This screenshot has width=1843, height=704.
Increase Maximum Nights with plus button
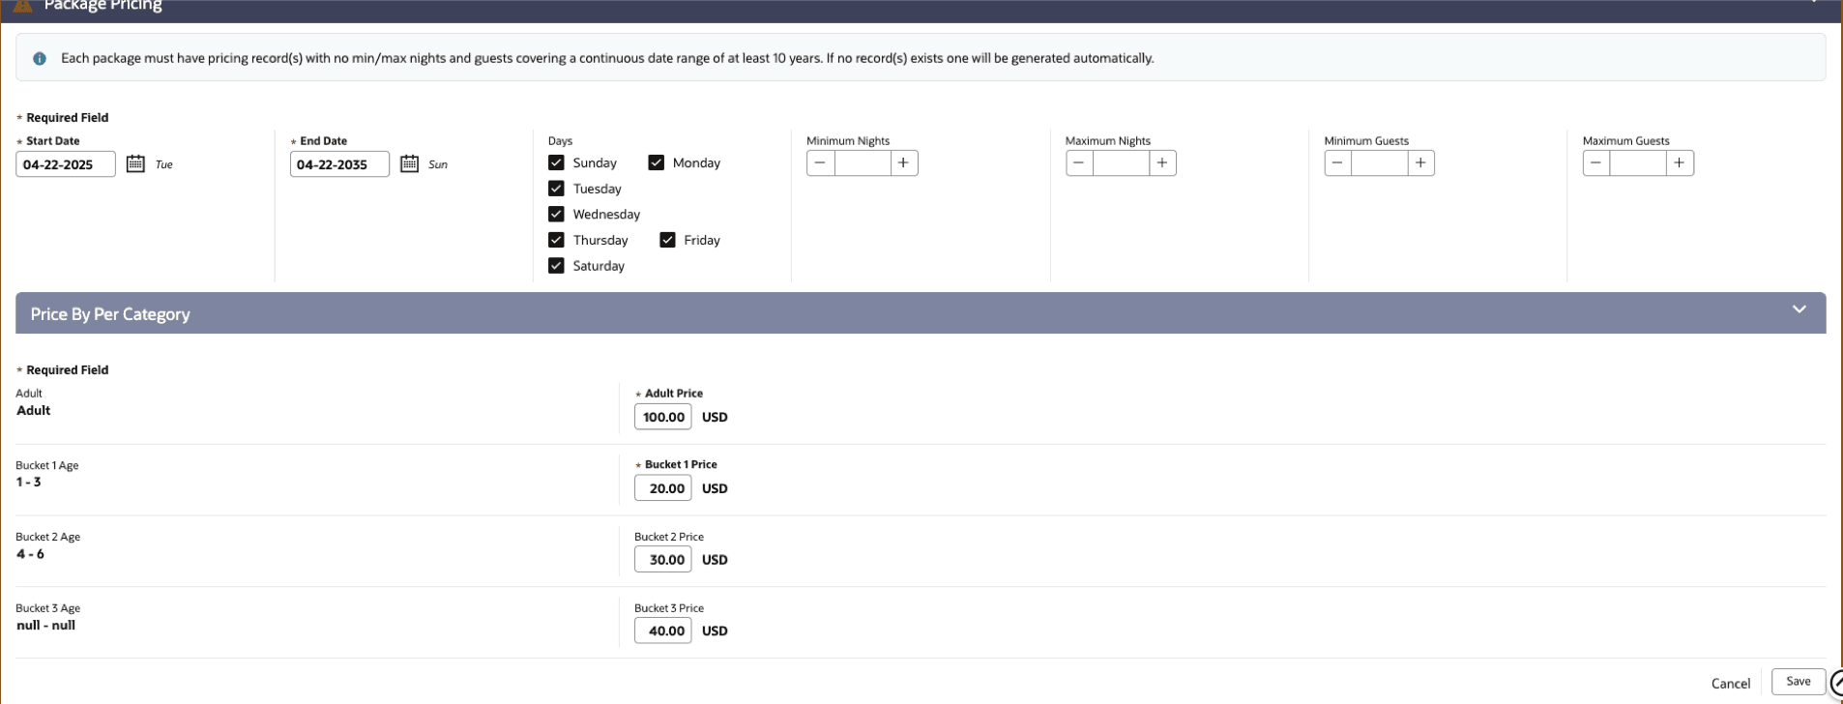pyautogui.click(x=1162, y=163)
